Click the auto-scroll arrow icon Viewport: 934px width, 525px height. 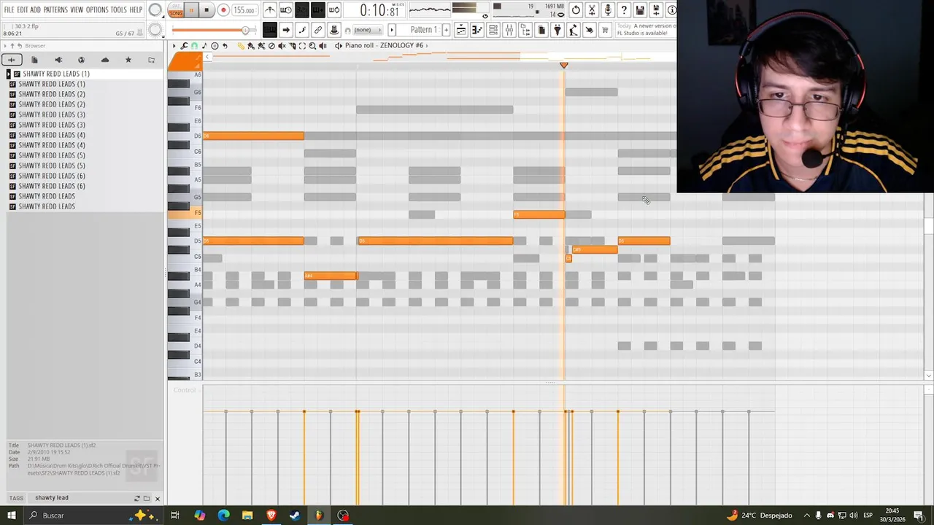coord(286,30)
